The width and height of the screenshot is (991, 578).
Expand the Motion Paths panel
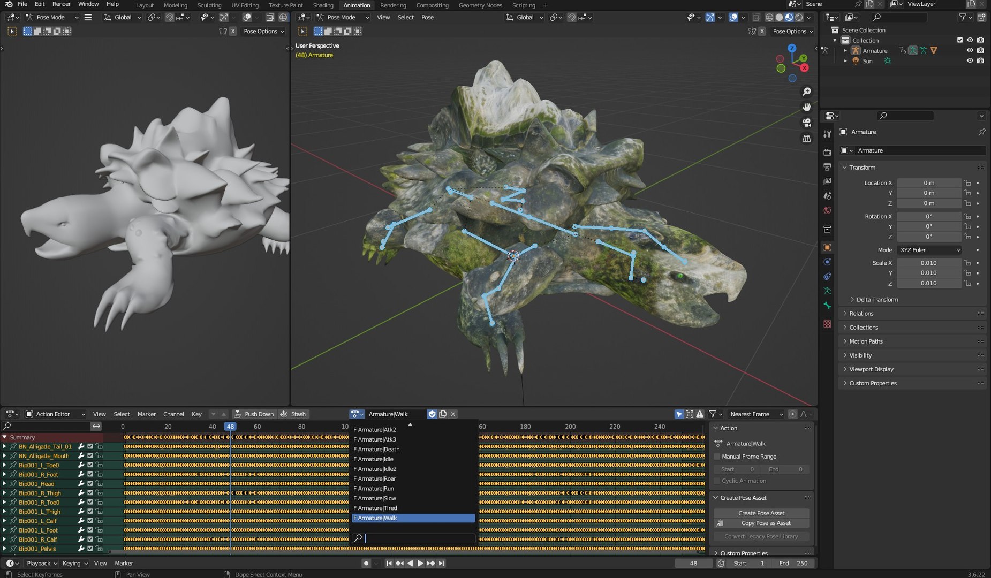[x=912, y=341]
